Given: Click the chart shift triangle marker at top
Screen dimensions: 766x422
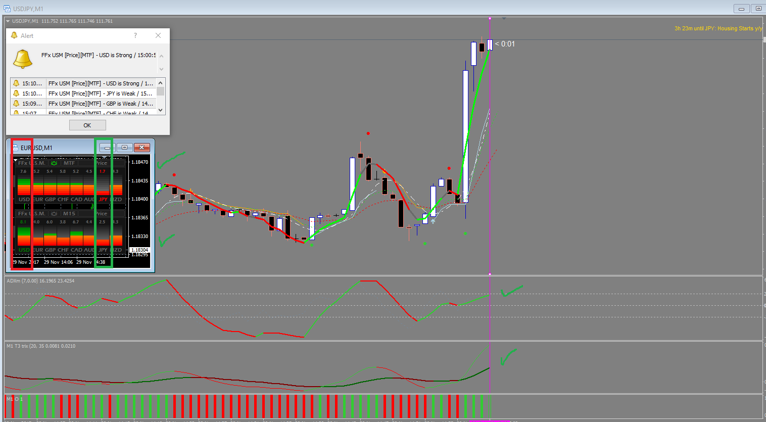Looking at the screenshot, I should pyautogui.click(x=504, y=19).
